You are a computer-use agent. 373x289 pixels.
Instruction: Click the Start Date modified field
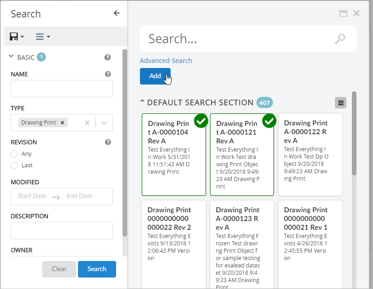[x=32, y=196]
